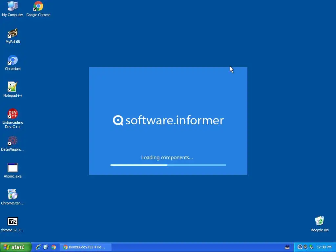336x252 pixels.
Task: Open the Windows Start menu
Action: coord(15,247)
